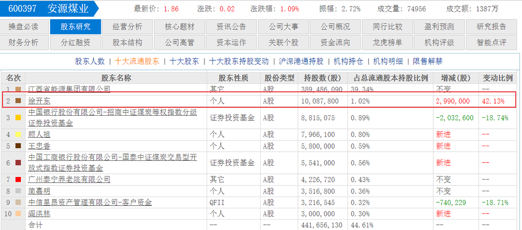This screenshot has height=230, width=522.
Task: Go to the 龙虎榜单 tab
Action: click(388, 43)
